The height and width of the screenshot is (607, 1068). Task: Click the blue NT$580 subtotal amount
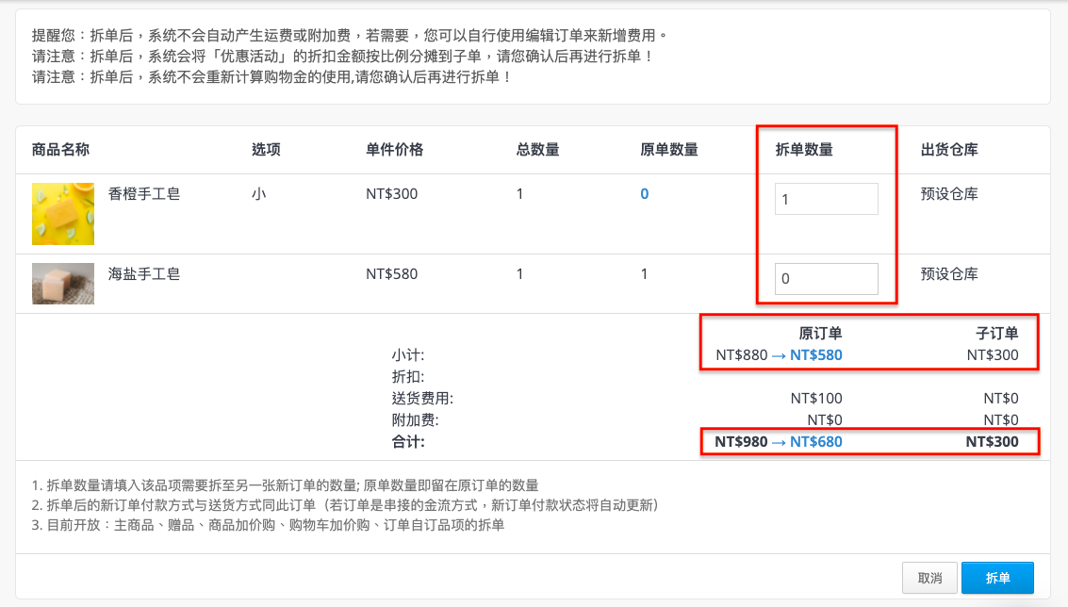(x=816, y=355)
